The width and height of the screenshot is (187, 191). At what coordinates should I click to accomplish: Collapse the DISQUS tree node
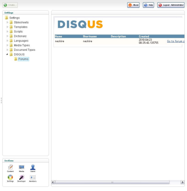[7, 54]
